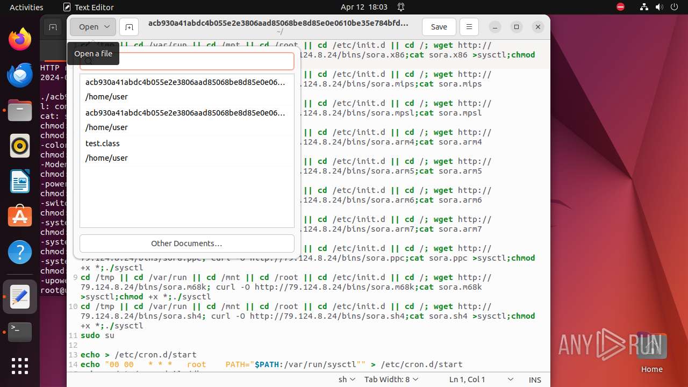Viewport: 688px width, 387px height.
Task: Select test.class recent file
Action: point(187,150)
